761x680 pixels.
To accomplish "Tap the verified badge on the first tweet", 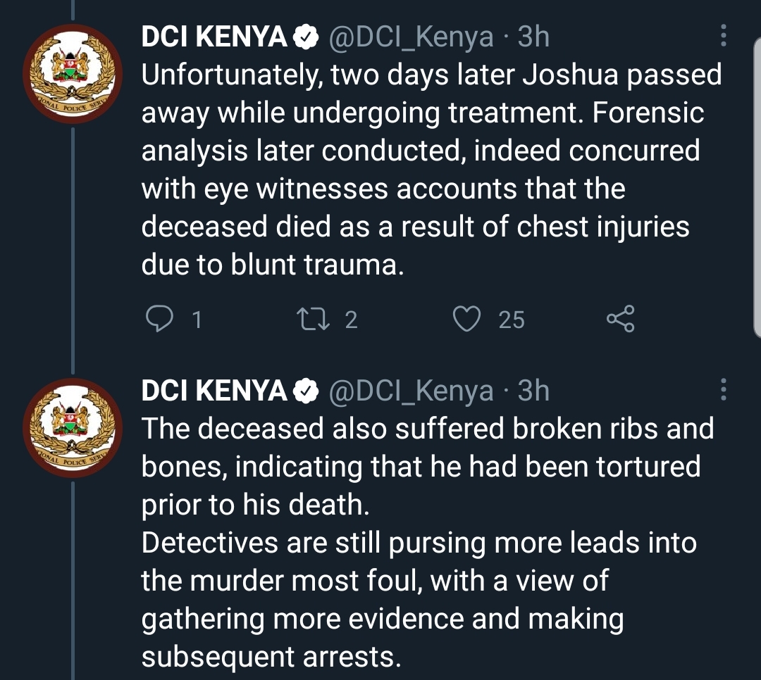I will pos(304,38).
